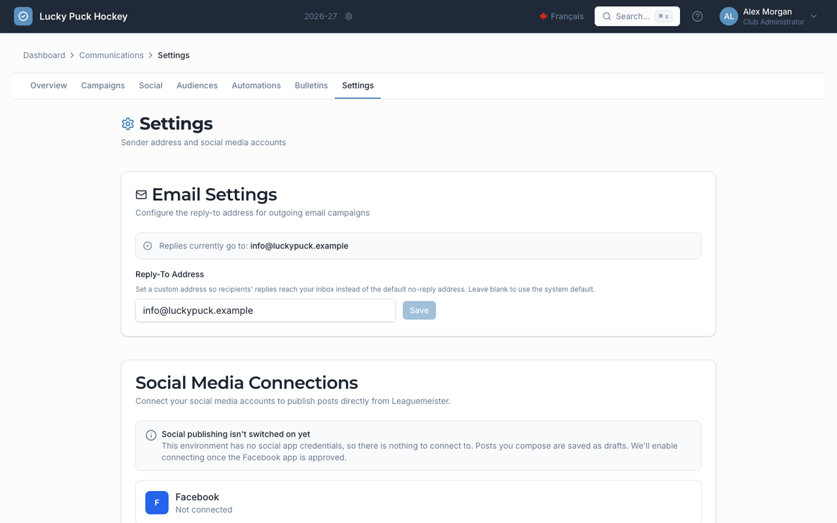Click the Settings breadcrumb text
837x523 pixels.
[173, 56]
